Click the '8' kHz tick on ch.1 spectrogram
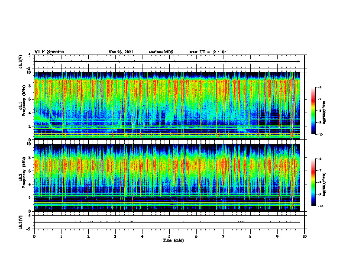This screenshot has height=265, width=343. 30,86
